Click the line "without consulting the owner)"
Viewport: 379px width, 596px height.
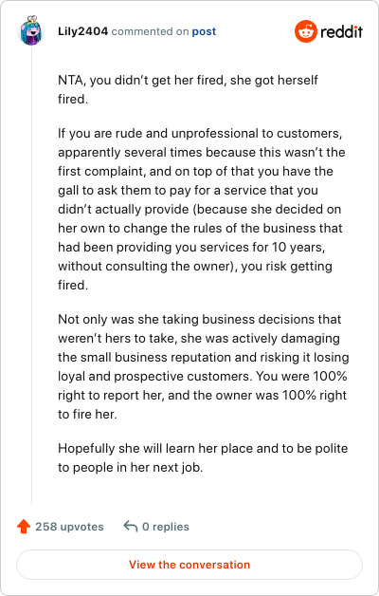pos(195,266)
